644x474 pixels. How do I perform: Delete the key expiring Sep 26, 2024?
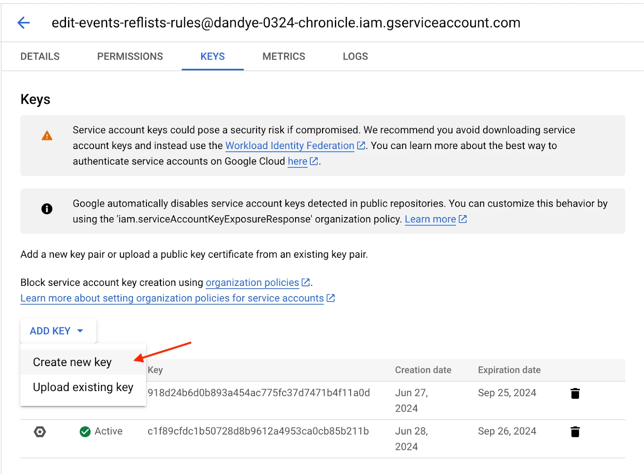[575, 432]
